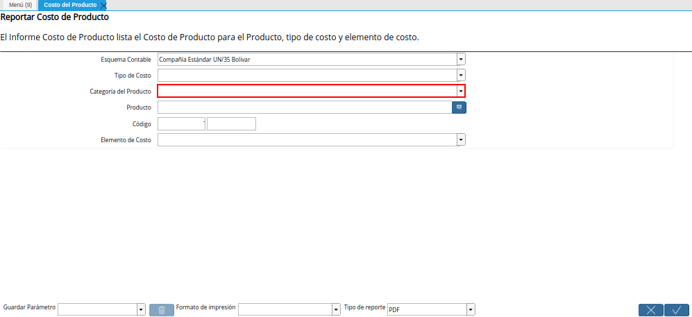Switch to the Menú (9) tab
Image resolution: width=692 pixels, height=317 pixels.
pyautogui.click(x=20, y=5)
